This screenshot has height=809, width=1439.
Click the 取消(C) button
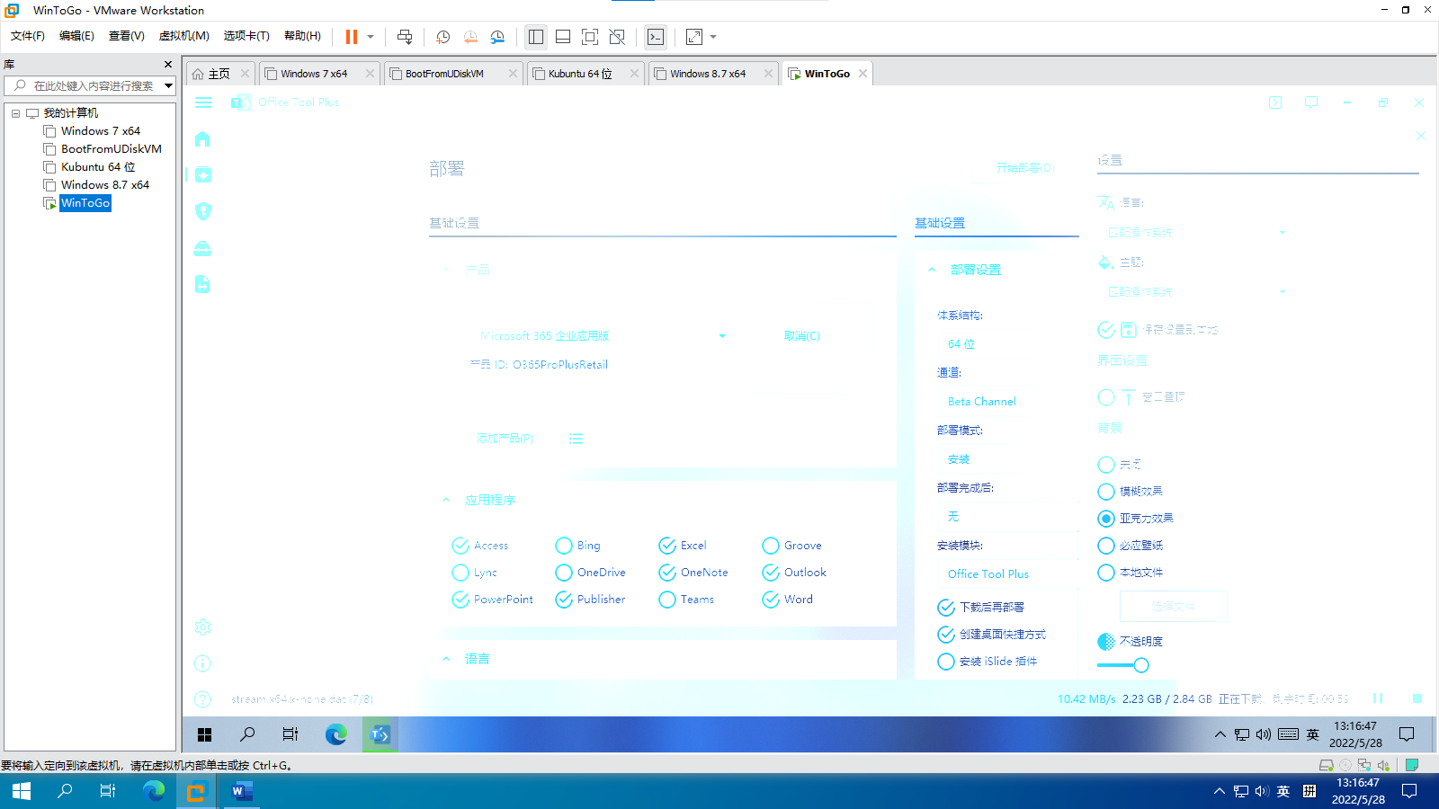click(802, 336)
